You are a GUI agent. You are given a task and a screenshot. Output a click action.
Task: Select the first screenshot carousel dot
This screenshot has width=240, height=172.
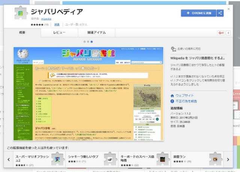pos(84,42)
